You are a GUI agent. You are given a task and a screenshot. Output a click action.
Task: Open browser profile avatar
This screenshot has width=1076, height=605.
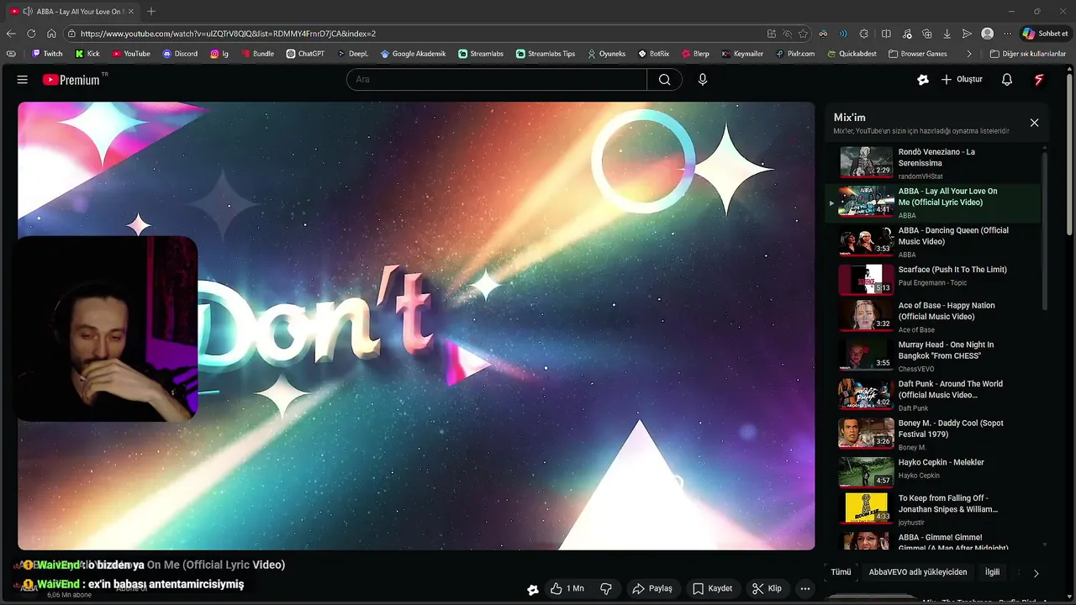tap(988, 34)
